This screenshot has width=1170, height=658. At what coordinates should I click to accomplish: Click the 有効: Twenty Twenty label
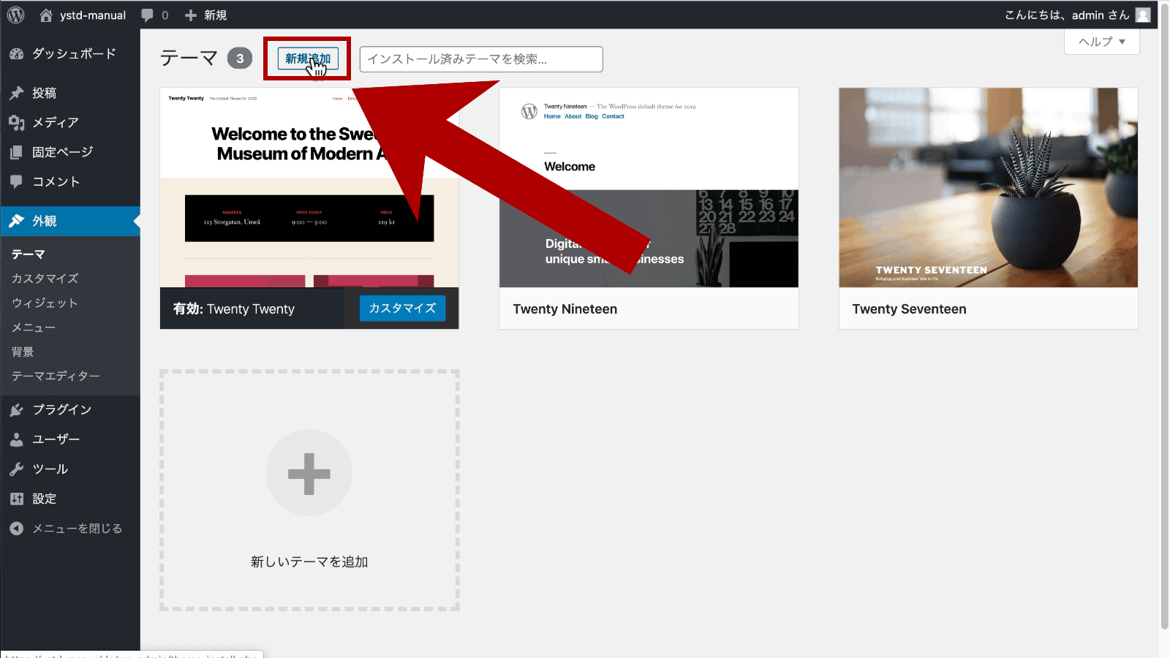(234, 309)
